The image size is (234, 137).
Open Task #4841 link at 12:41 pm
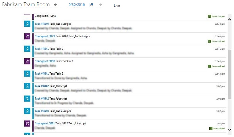42,49
